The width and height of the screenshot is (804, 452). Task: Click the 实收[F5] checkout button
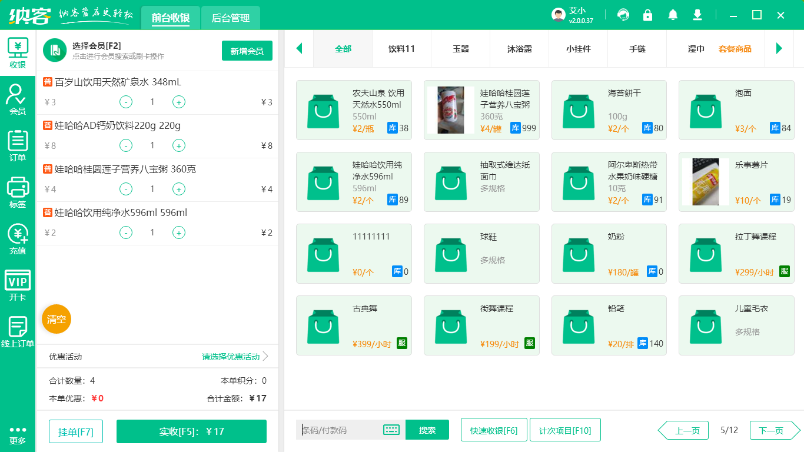(x=192, y=431)
